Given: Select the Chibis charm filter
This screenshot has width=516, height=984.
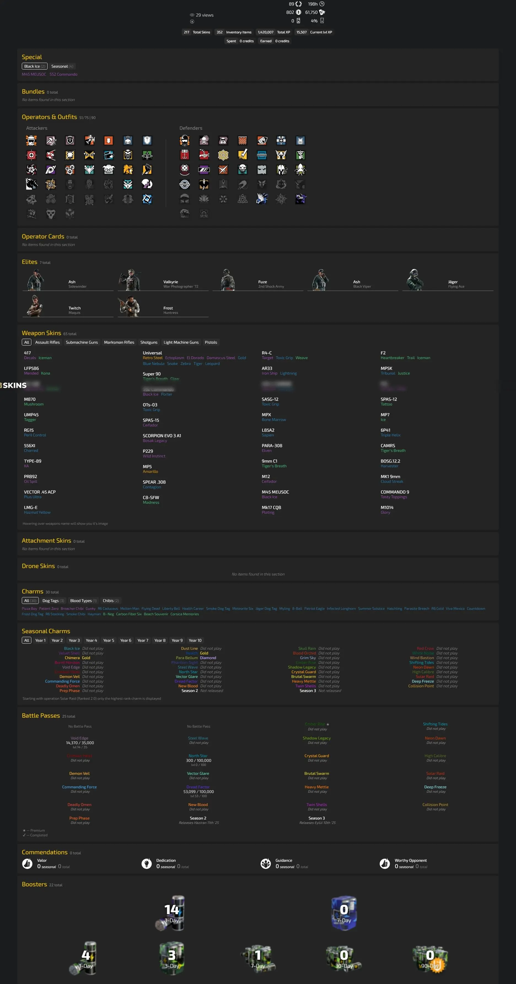Looking at the screenshot, I should [x=111, y=601].
